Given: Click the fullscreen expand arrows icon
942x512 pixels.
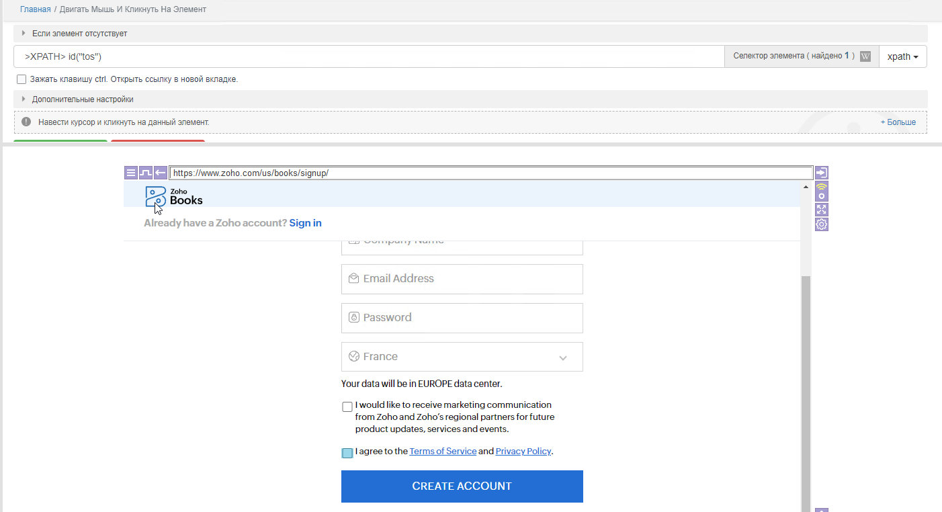Looking at the screenshot, I should pyautogui.click(x=821, y=209).
